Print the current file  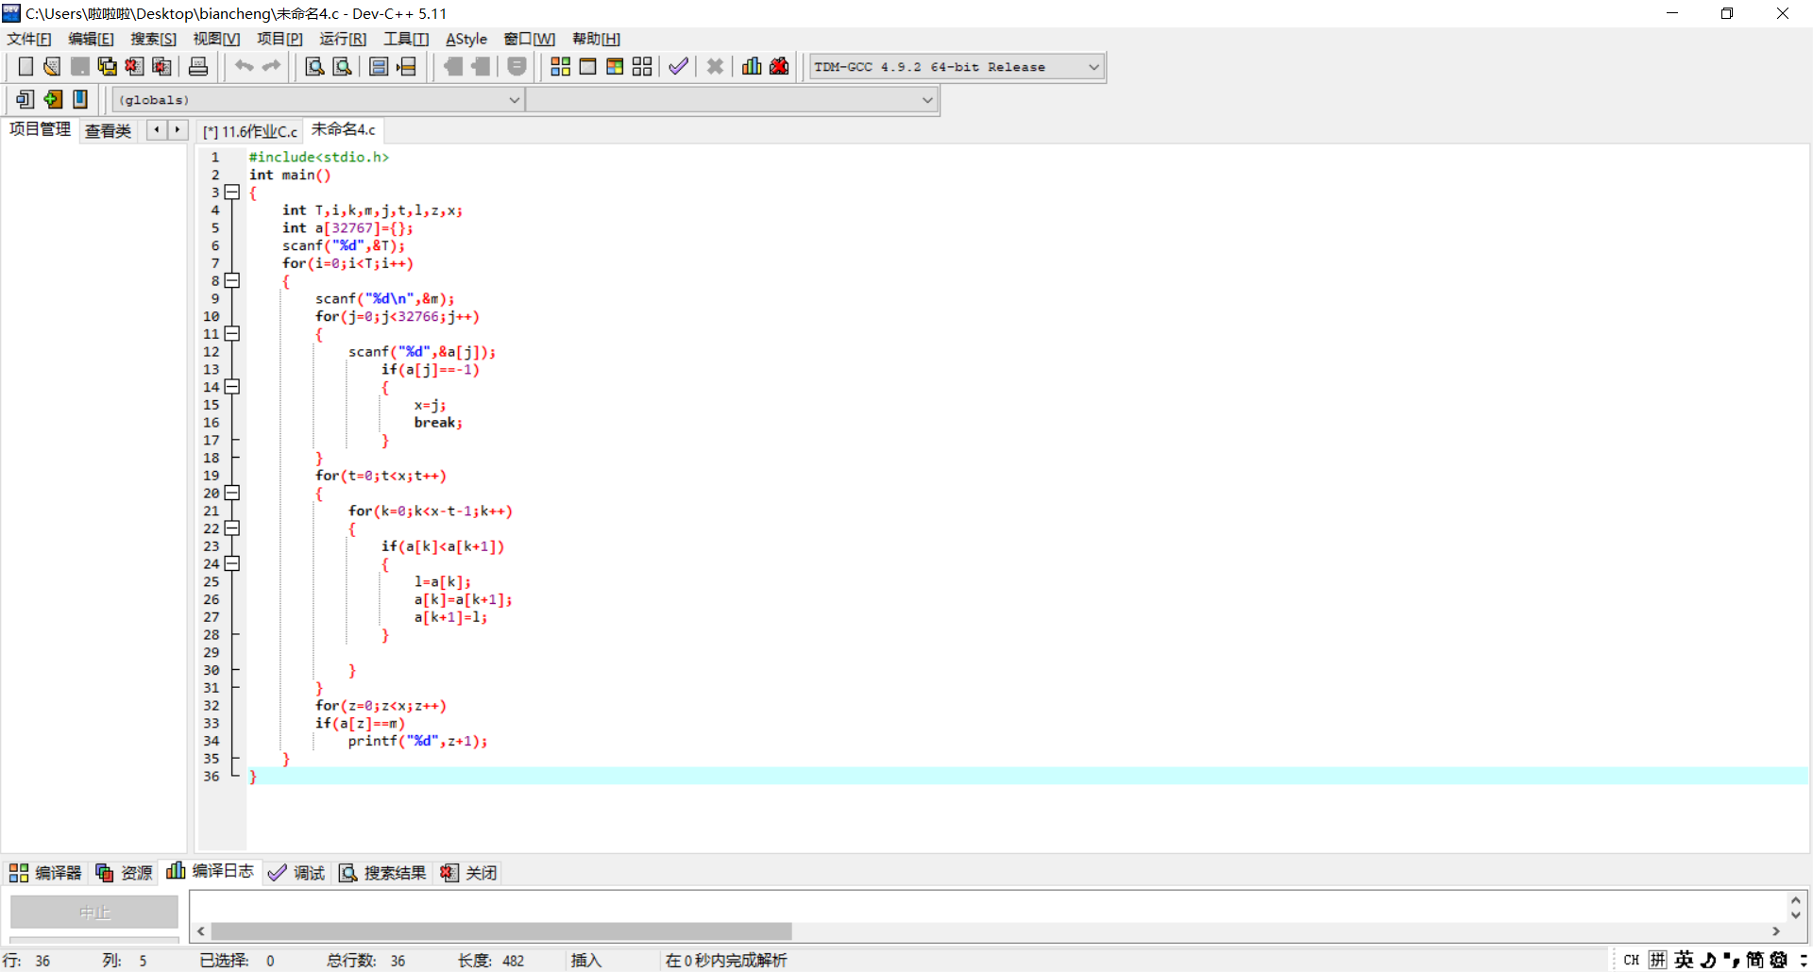[x=198, y=66]
